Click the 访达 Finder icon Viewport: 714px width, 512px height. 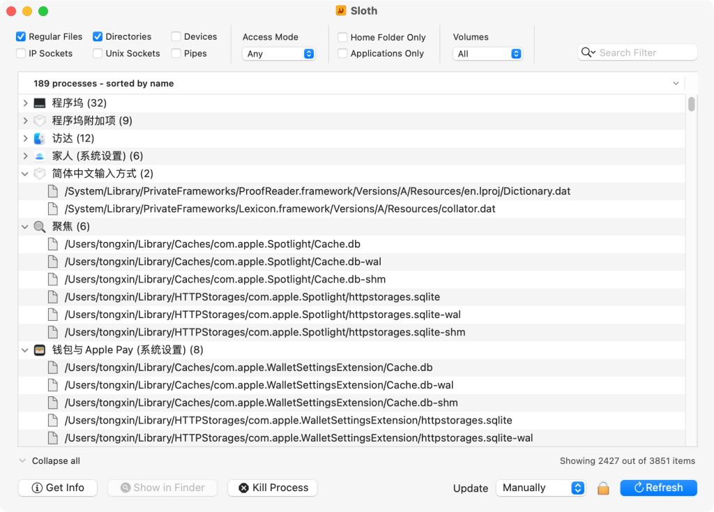click(x=40, y=139)
